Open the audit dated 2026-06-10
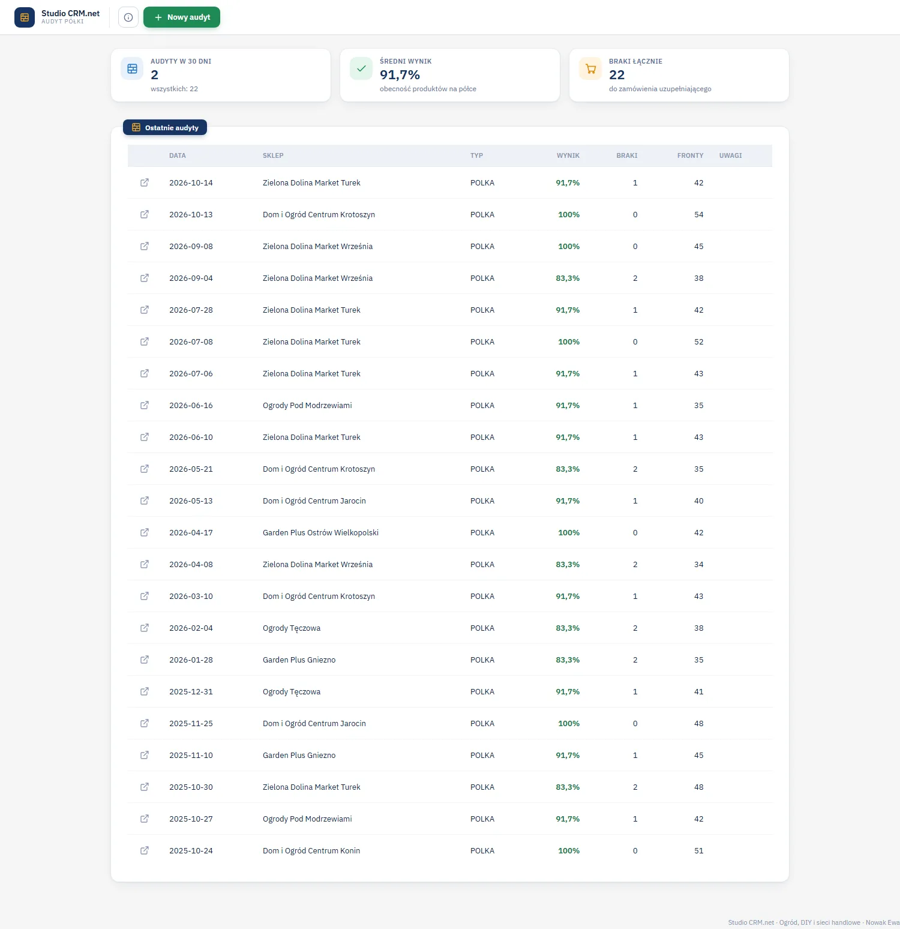Viewport: 900px width, 929px height. click(x=145, y=437)
